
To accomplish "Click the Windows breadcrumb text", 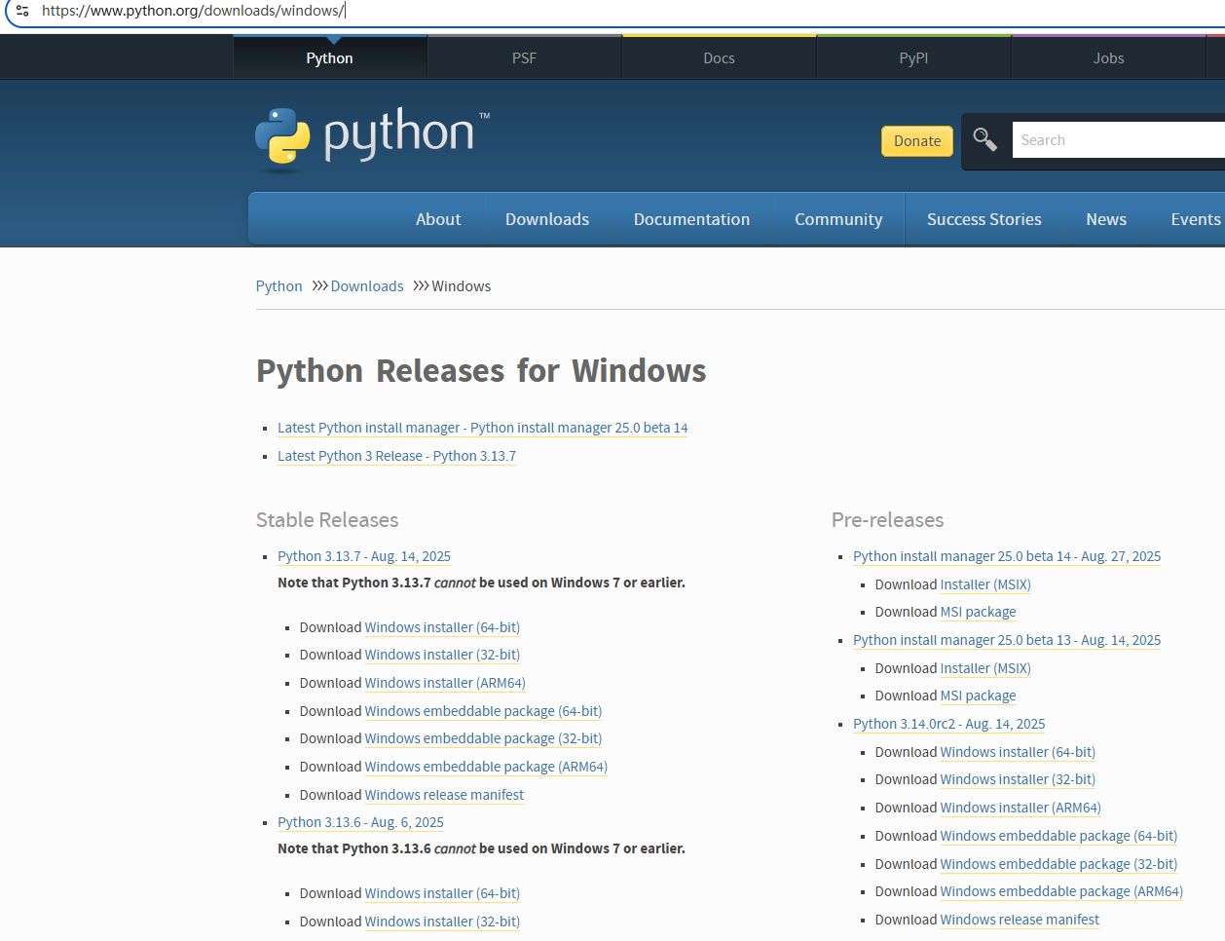I will [462, 286].
